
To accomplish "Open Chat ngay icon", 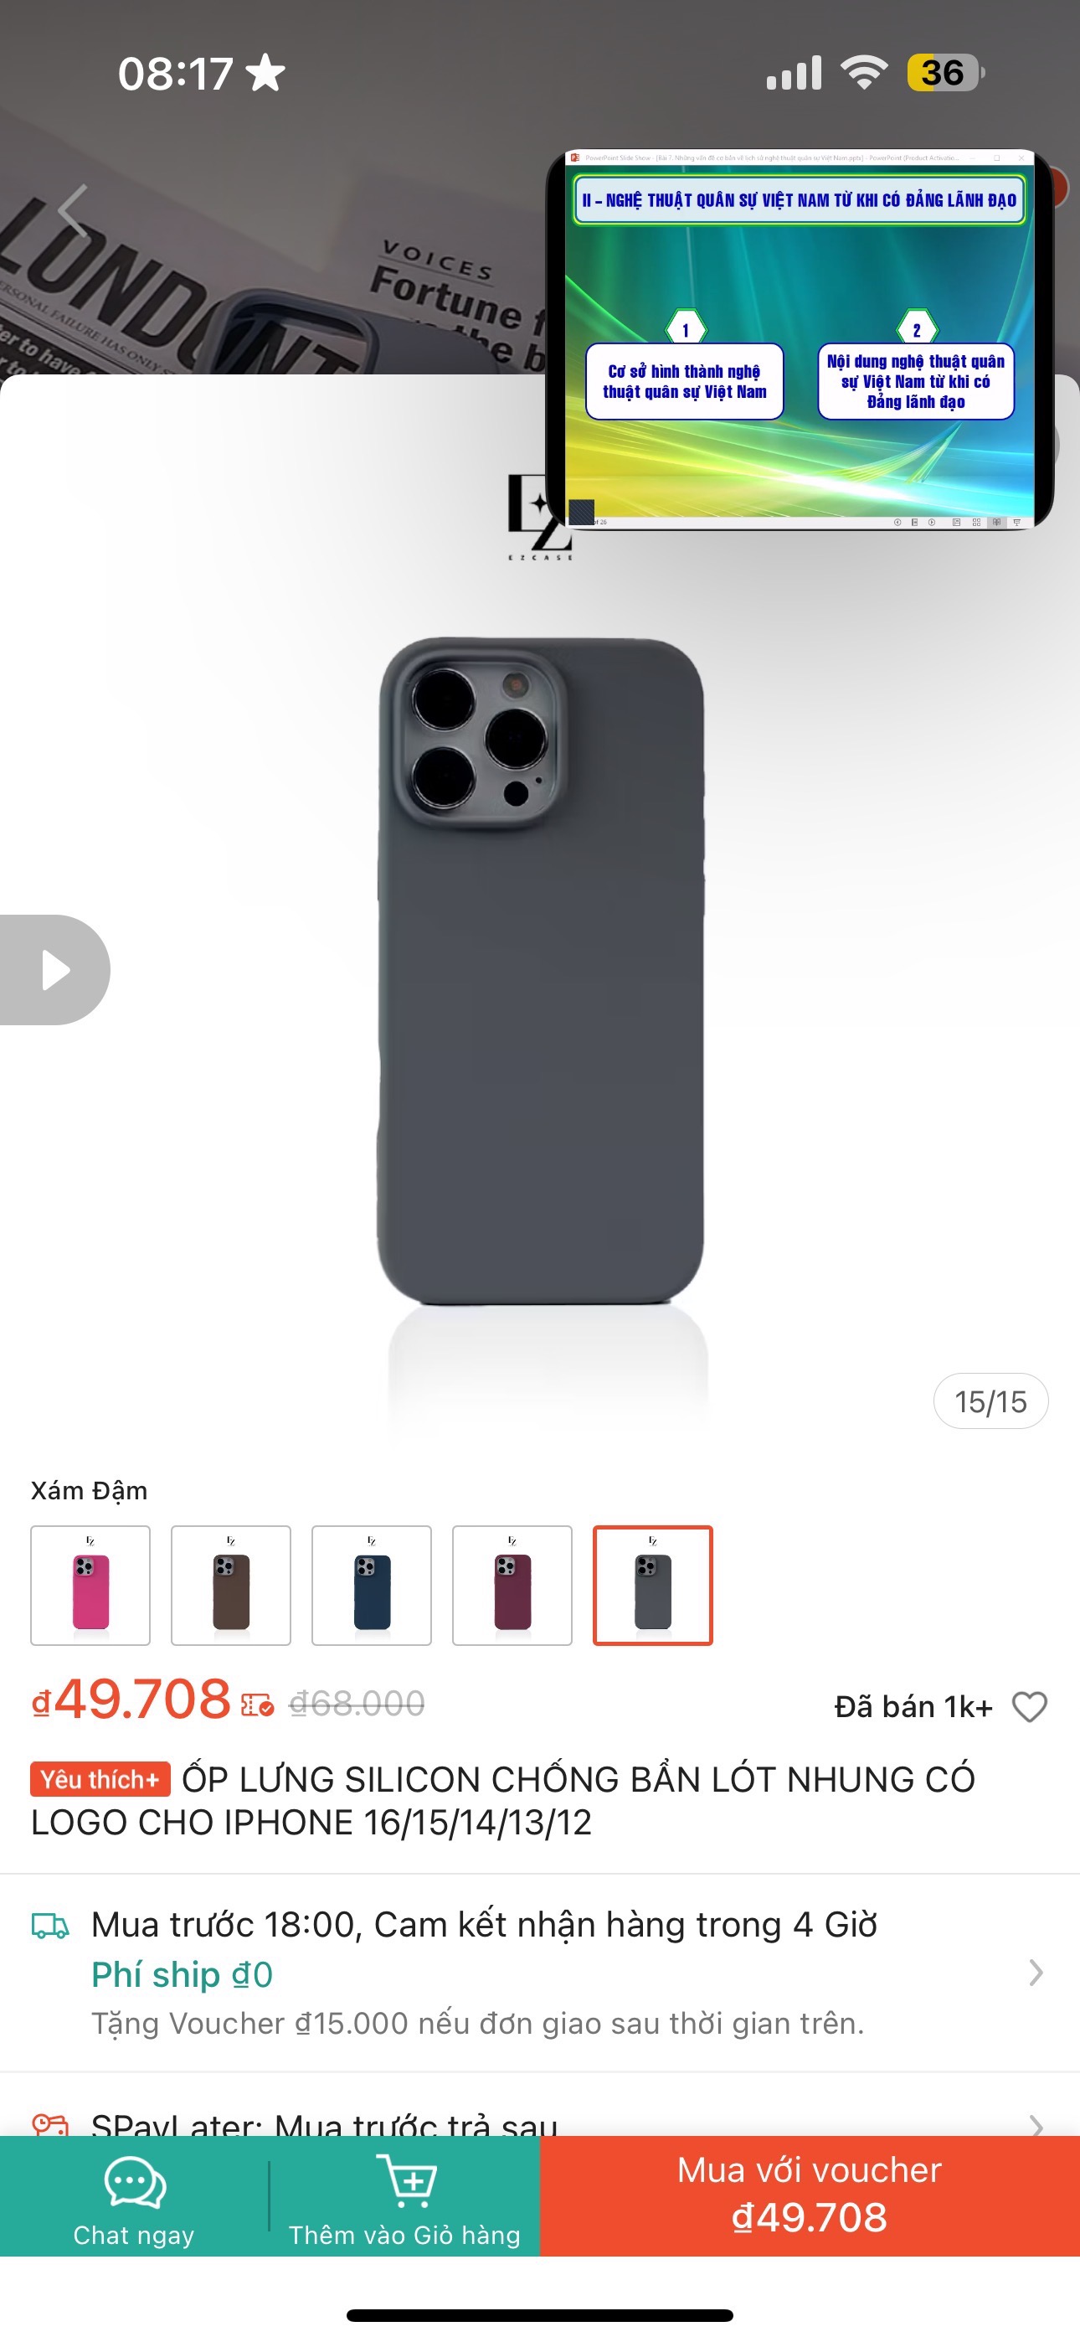I will (135, 2183).
